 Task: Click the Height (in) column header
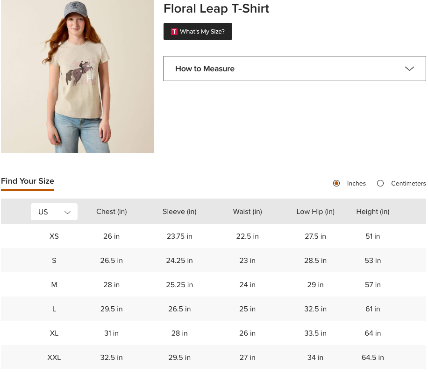tap(373, 212)
